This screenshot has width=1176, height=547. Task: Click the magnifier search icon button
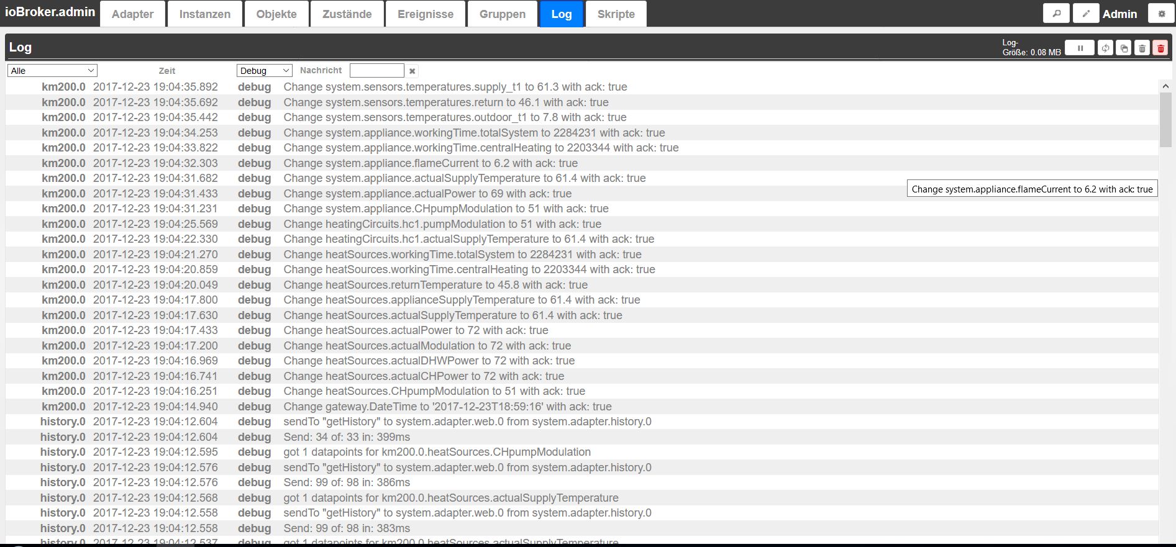1056,13
